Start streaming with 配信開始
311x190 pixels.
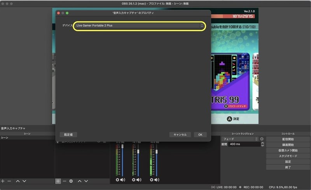click(x=288, y=139)
